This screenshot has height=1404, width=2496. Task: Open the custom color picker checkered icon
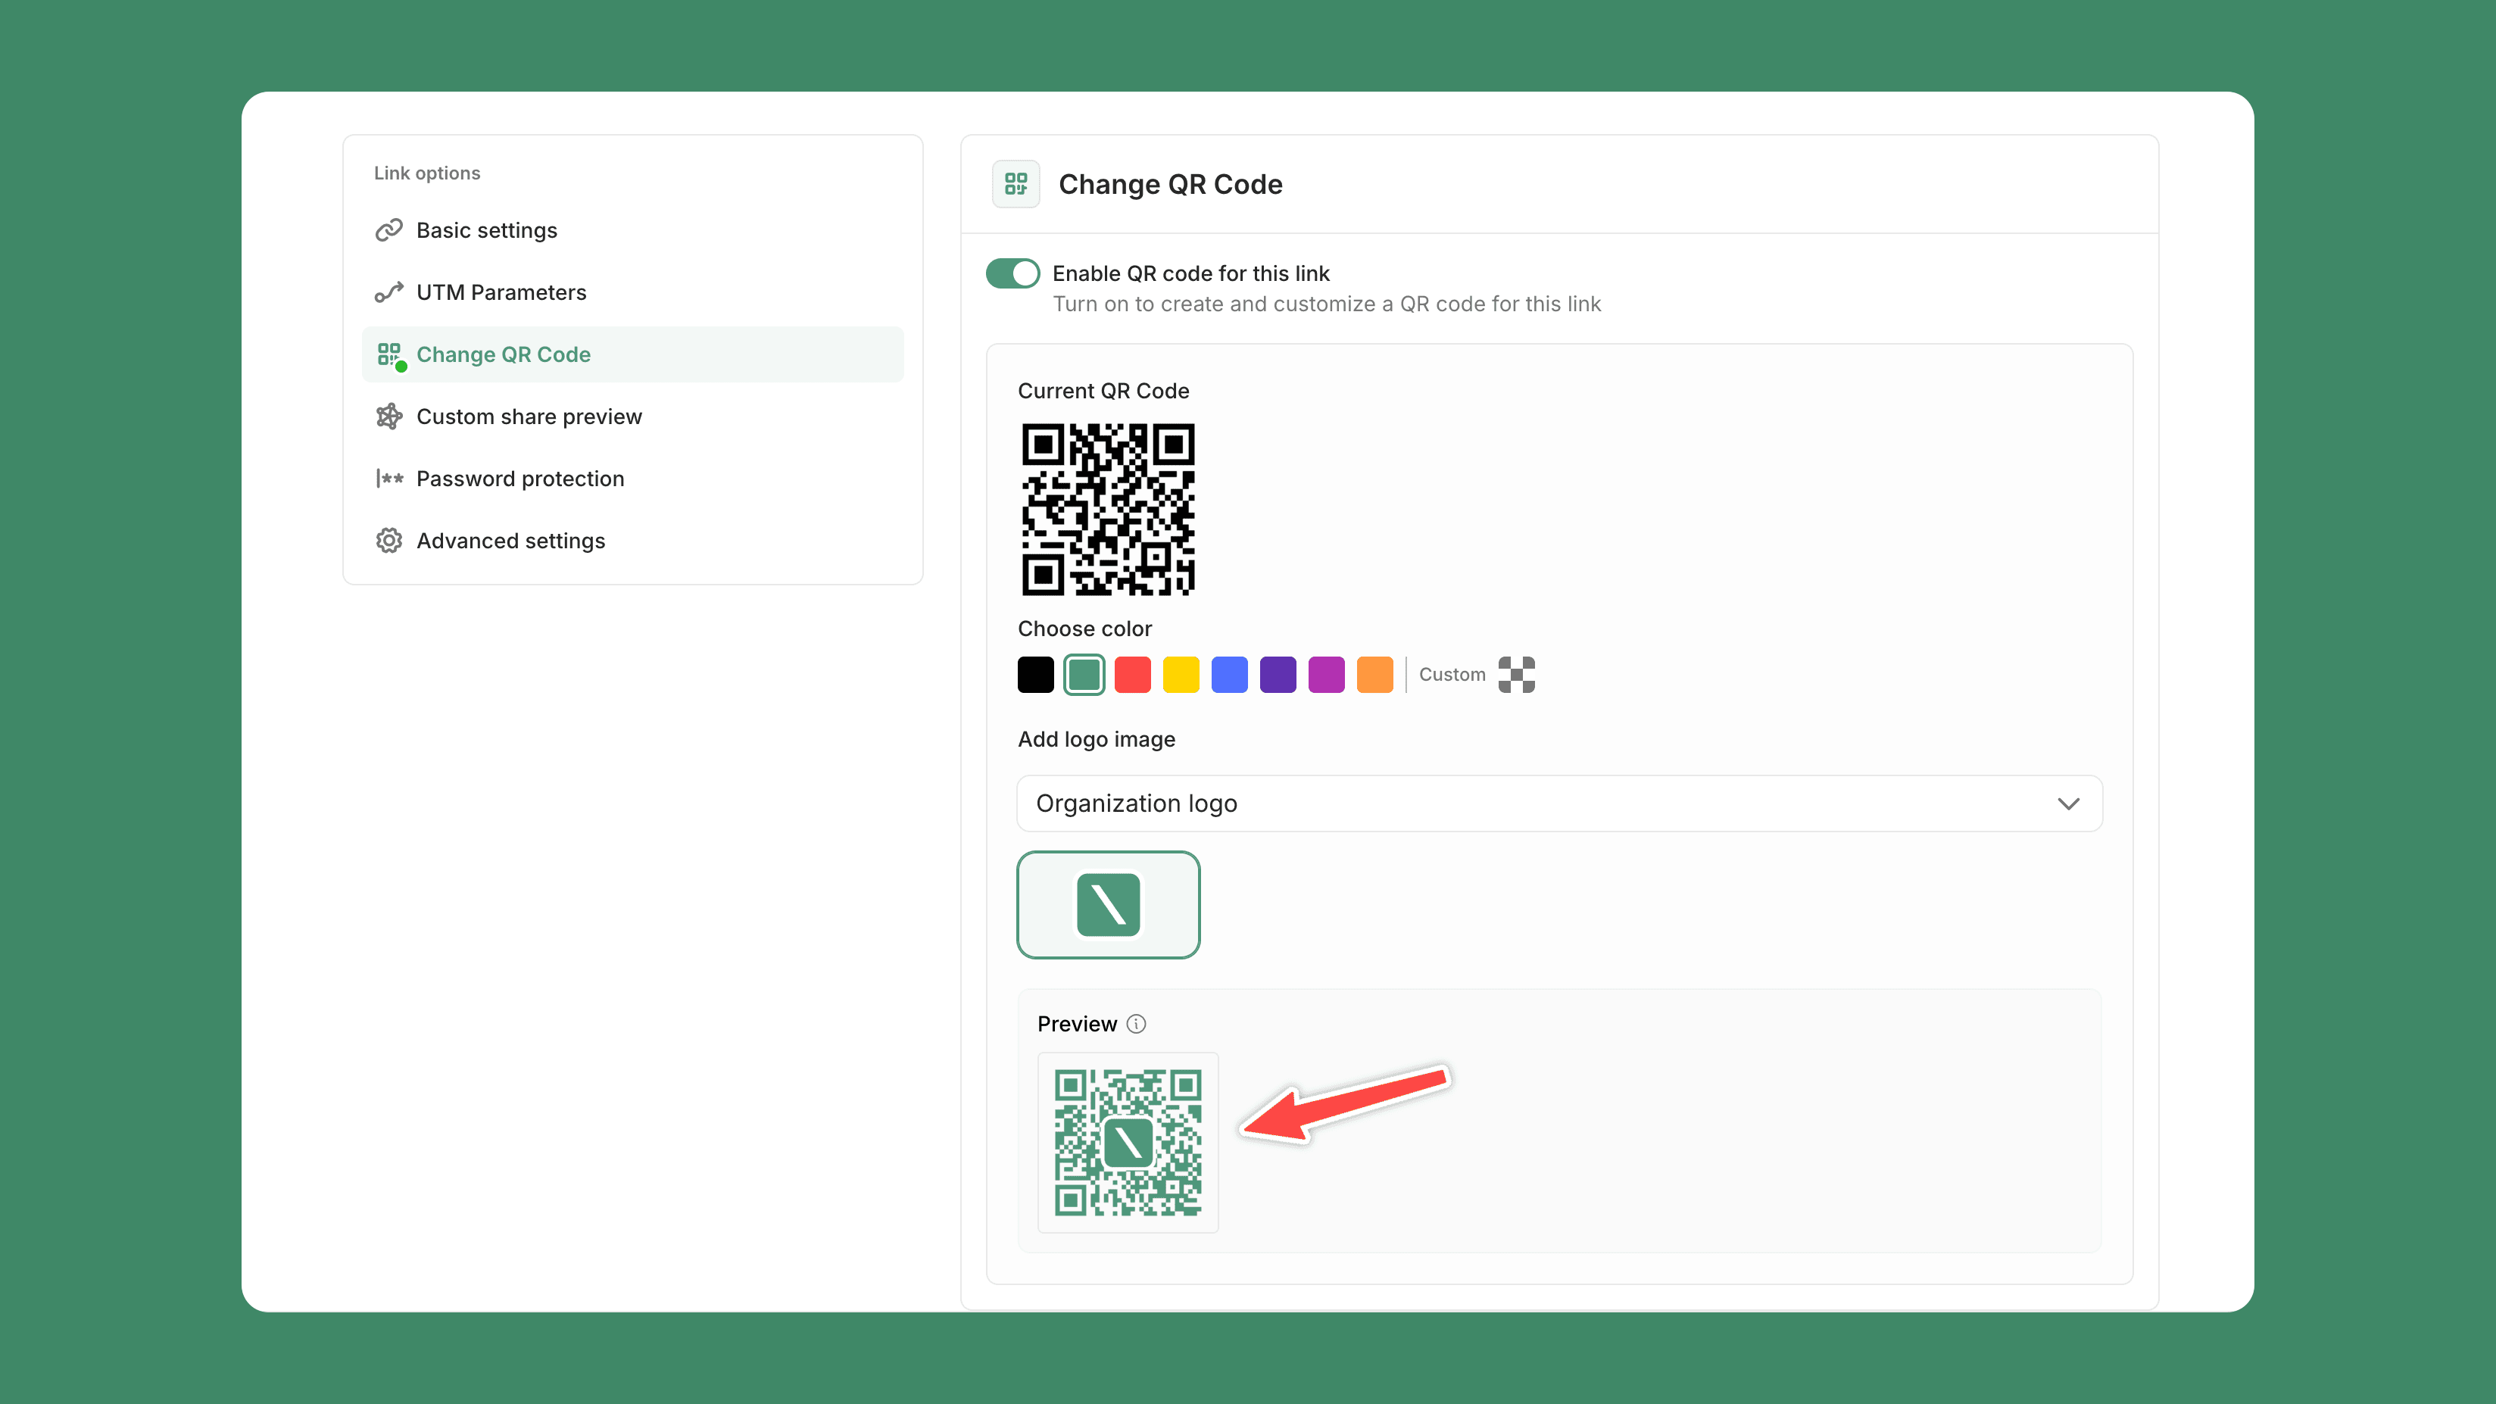[x=1516, y=675]
